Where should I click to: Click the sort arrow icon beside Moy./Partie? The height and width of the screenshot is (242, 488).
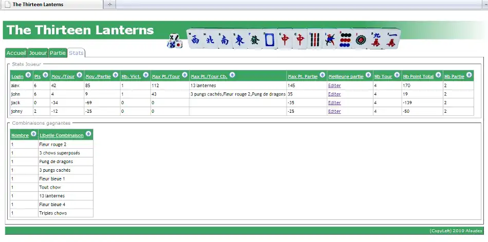tap(116, 75)
